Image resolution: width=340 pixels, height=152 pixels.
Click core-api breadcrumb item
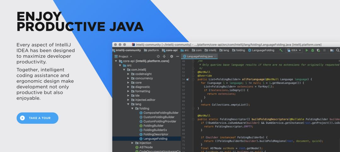pyautogui.click(x=170, y=50)
